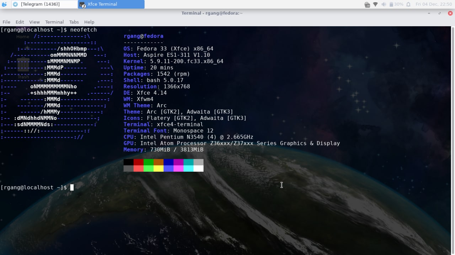Open the File menu
Image resolution: width=455 pixels, height=255 pixels.
click(6, 22)
